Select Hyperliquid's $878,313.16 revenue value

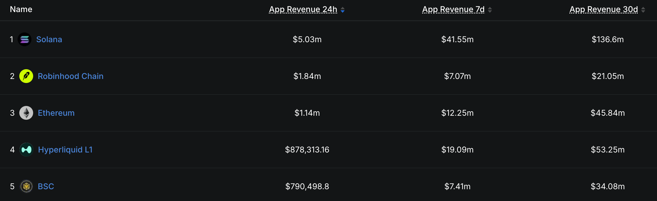coord(307,150)
